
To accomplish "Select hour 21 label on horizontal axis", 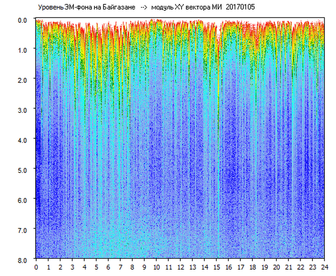I will (x=288, y=267).
